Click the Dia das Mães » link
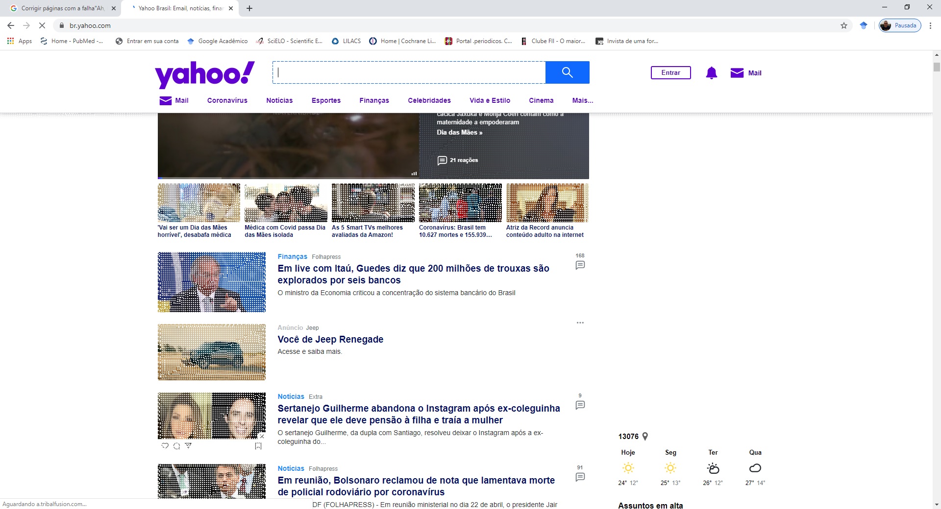Image resolution: width=941 pixels, height=509 pixels. pos(460,133)
